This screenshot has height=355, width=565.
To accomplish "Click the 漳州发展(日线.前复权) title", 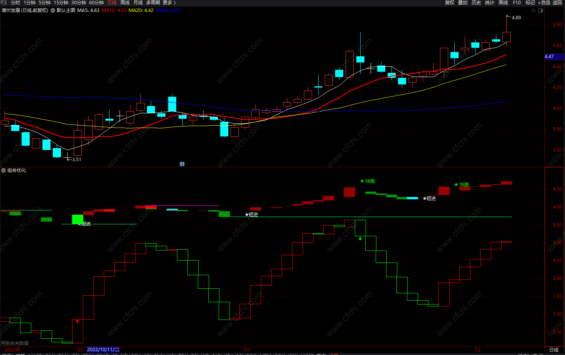I will pyautogui.click(x=25, y=10).
